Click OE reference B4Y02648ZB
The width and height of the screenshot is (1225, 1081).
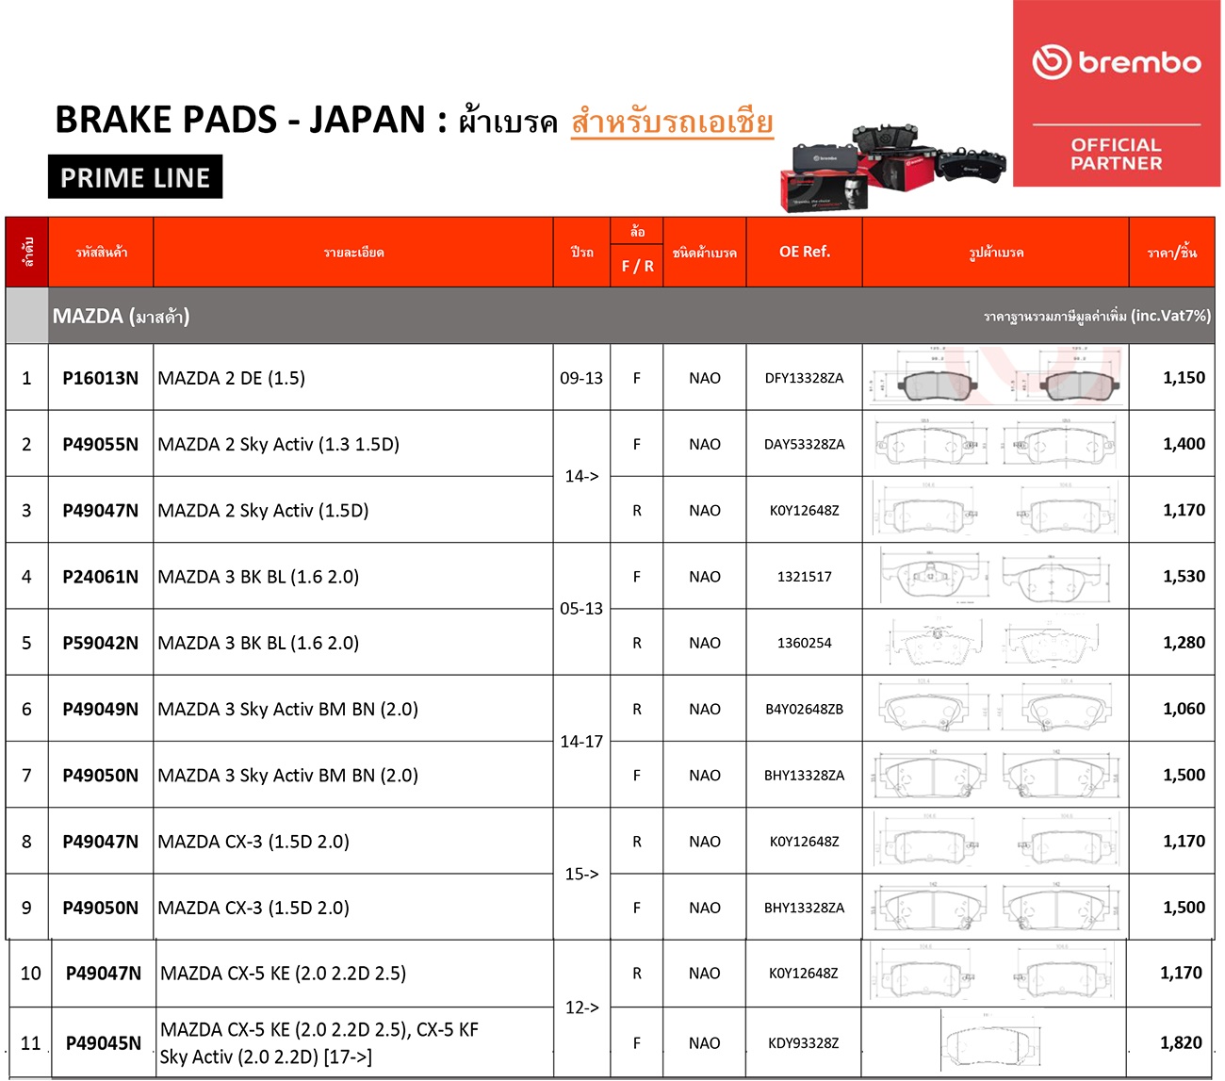(x=805, y=709)
